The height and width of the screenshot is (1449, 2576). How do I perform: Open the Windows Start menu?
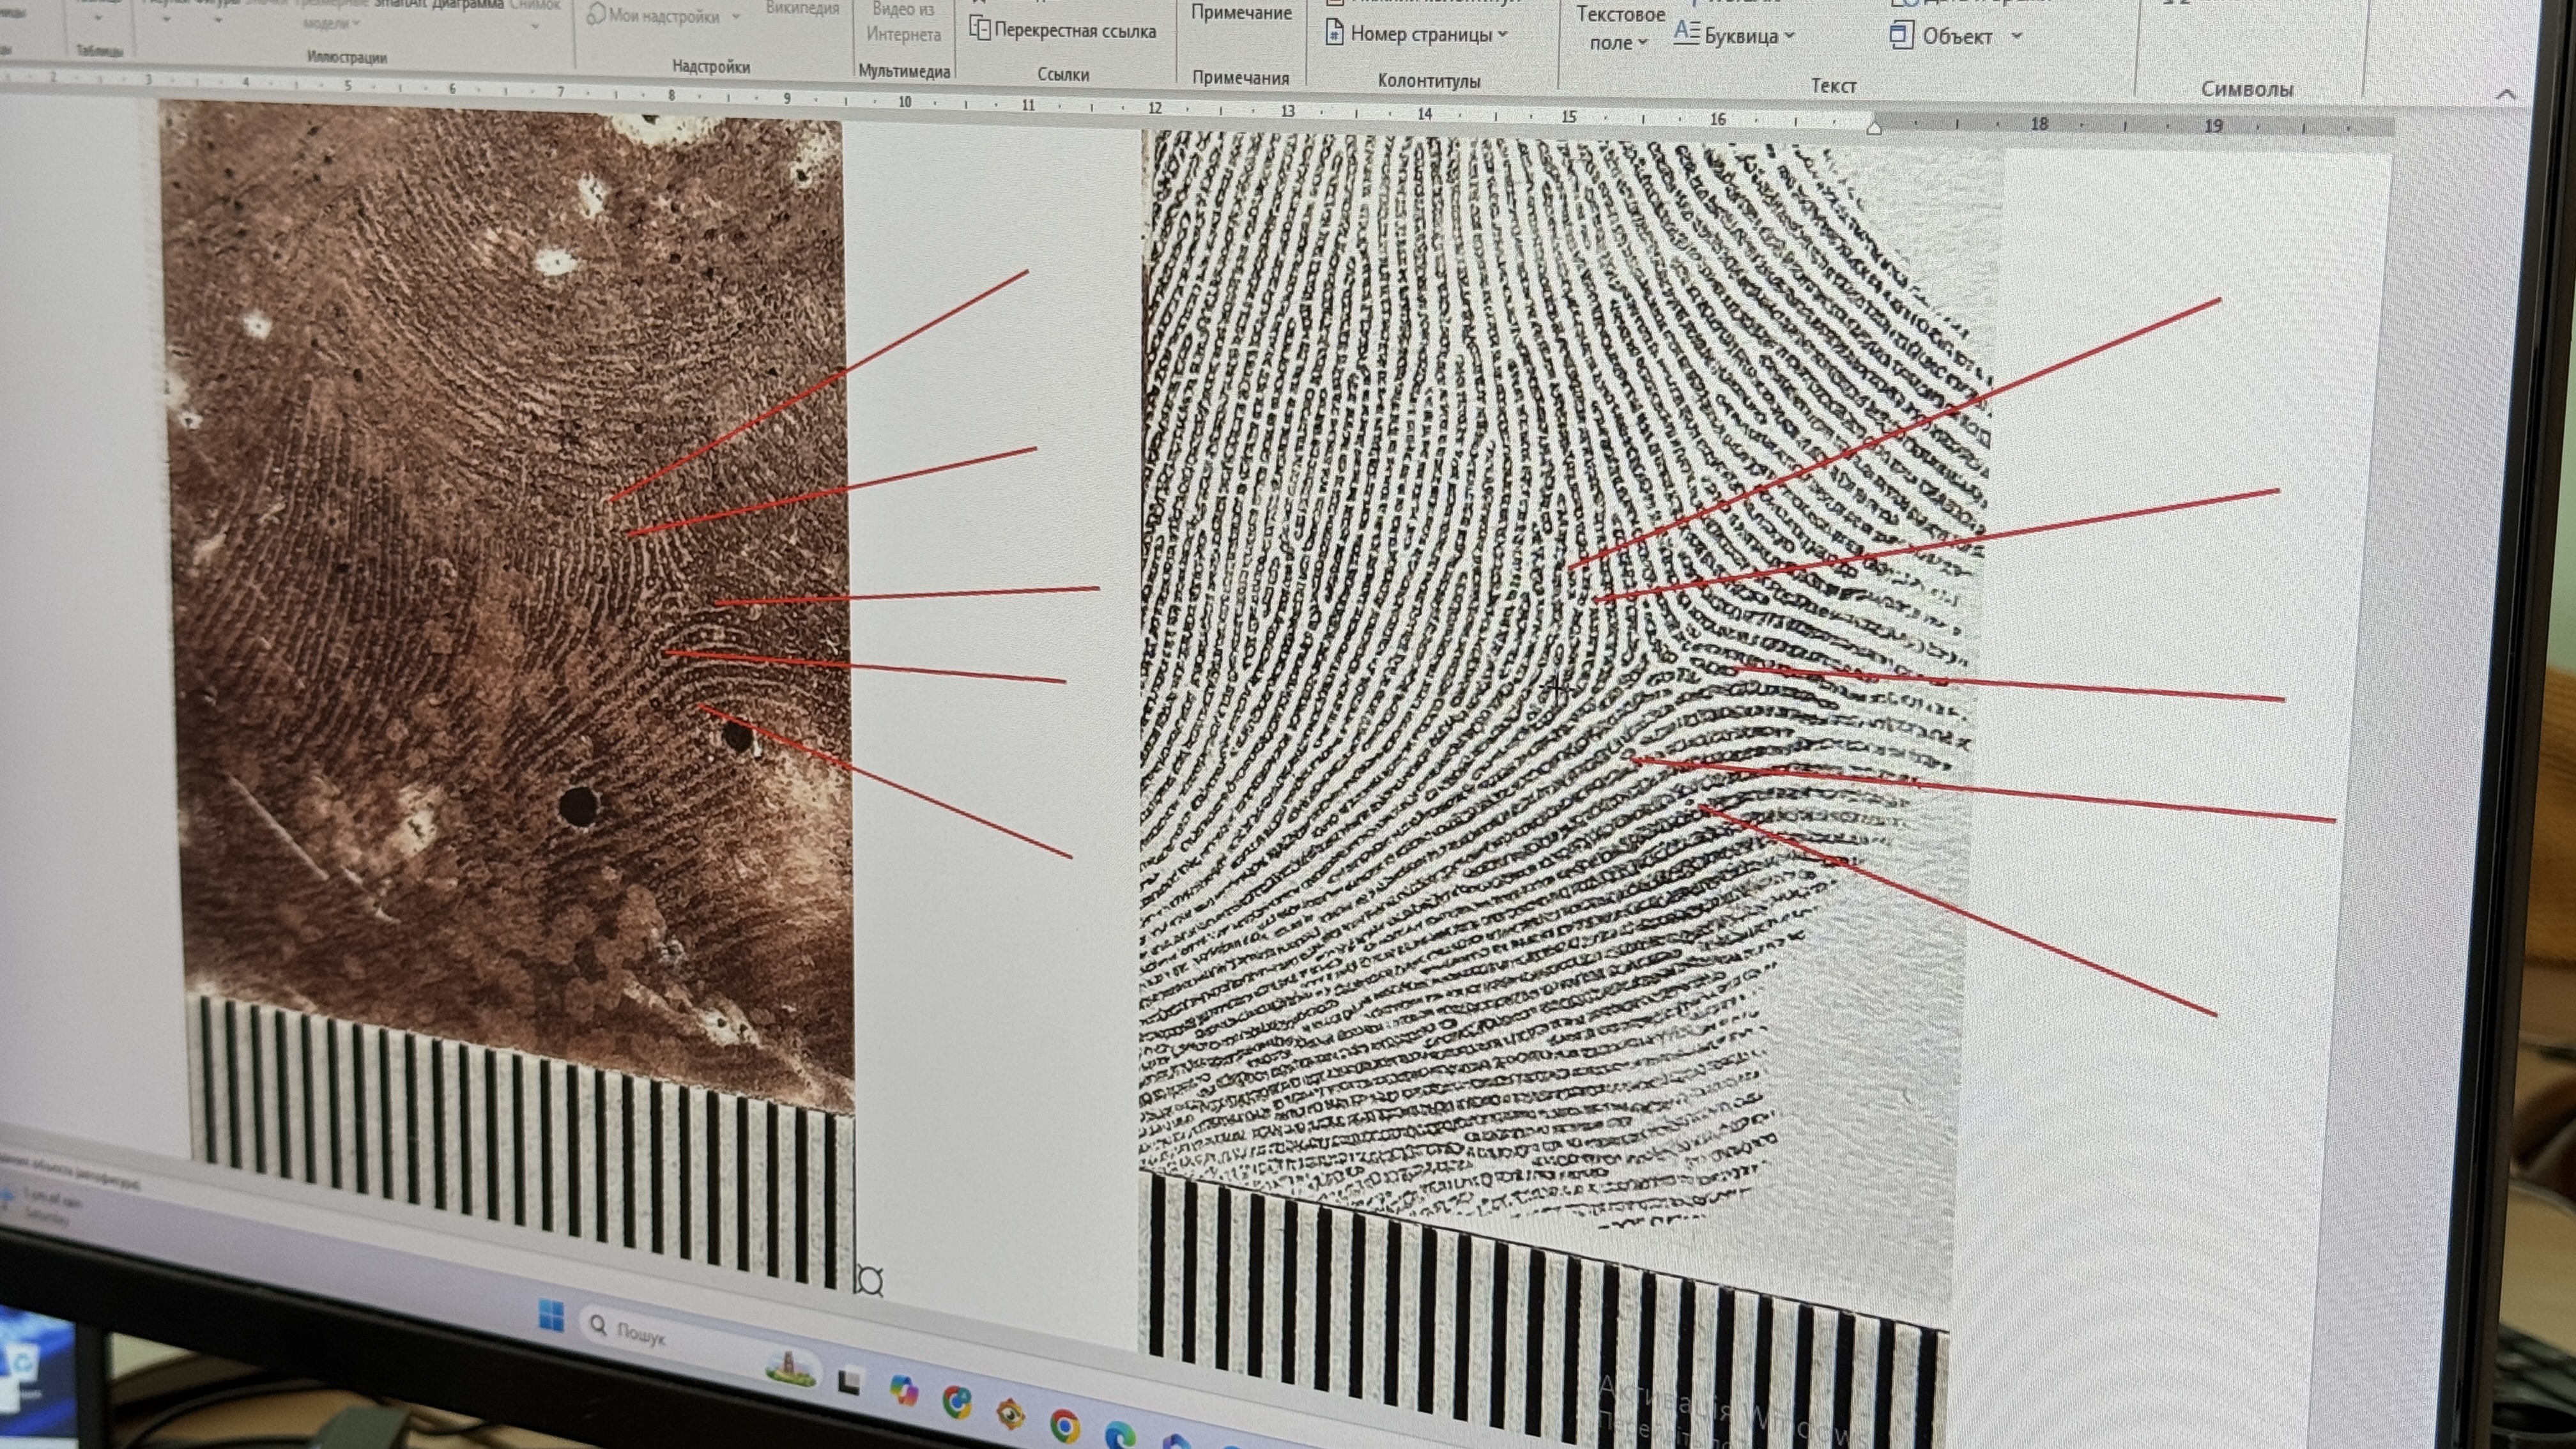point(551,1315)
